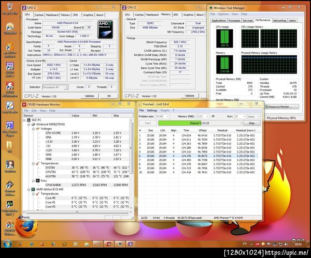Collapse the AMD Athlon II X3 445 node
Viewport: 311px width, 258px height.
coord(29,189)
